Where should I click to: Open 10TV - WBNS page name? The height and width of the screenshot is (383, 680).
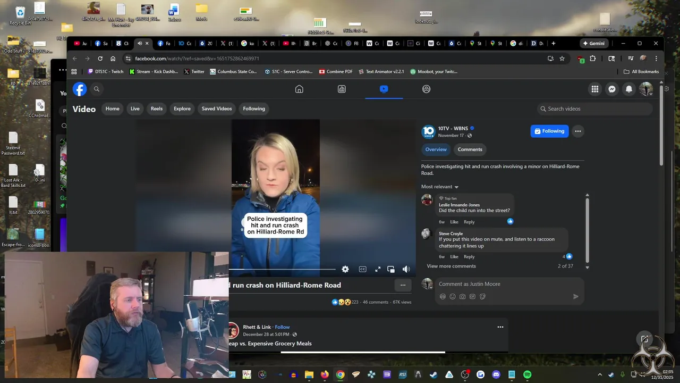coord(453,128)
